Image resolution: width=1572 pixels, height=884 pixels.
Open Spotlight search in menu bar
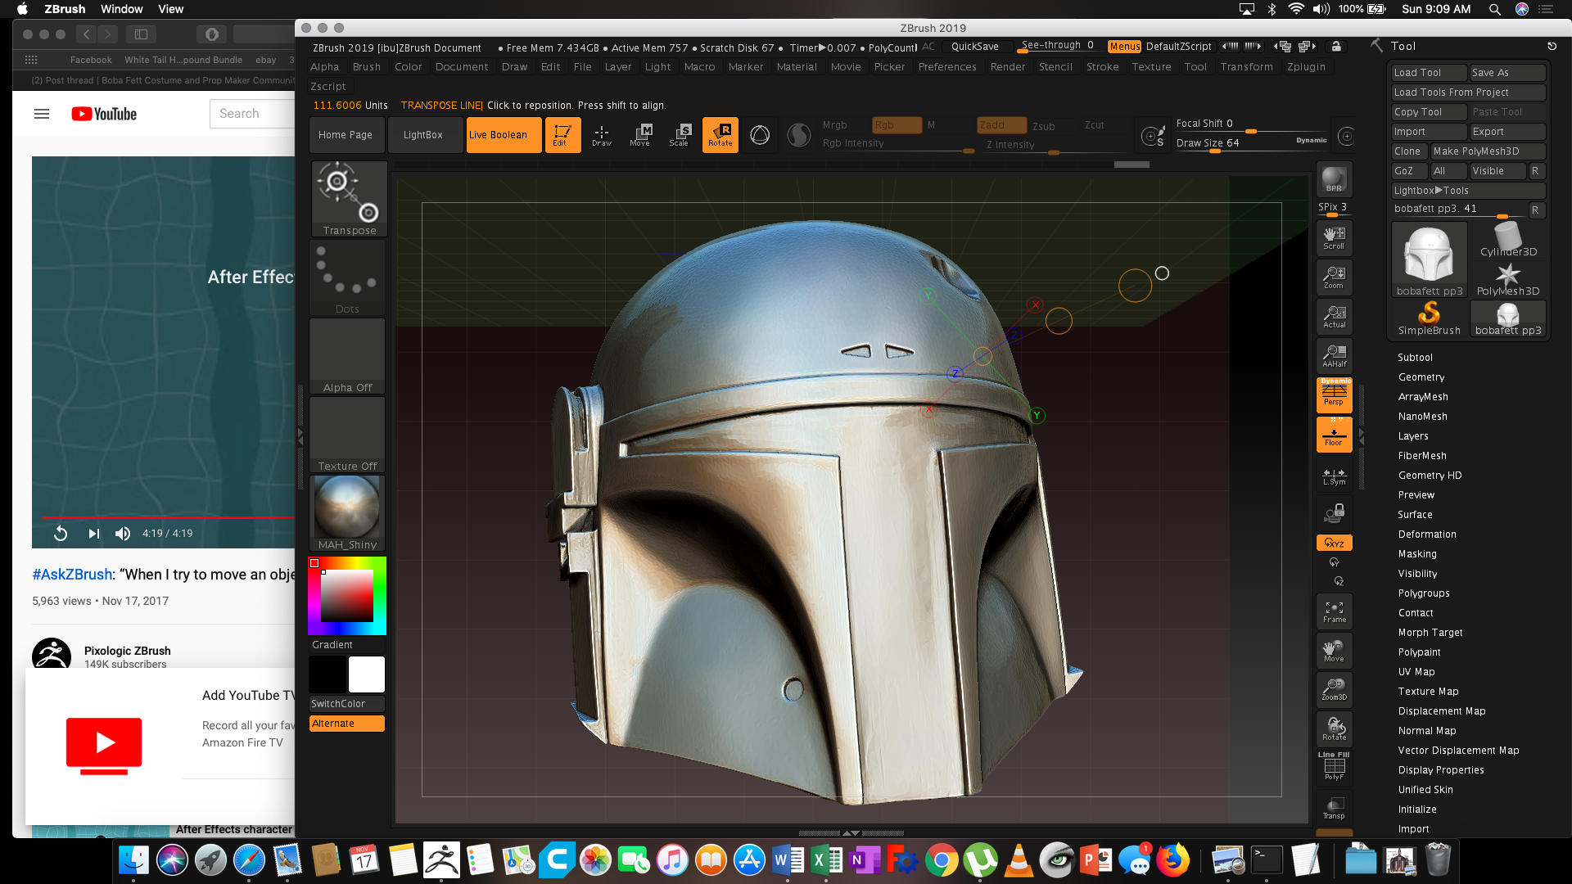(1494, 9)
